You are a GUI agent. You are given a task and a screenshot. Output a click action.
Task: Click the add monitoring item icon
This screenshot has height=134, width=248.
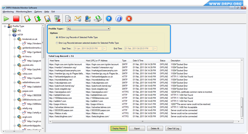coord(27,19)
